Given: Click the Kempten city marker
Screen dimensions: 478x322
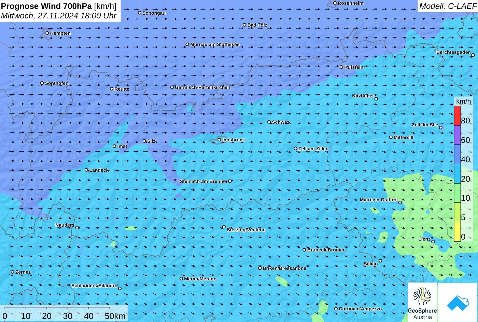Looking at the screenshot, I should [x=47, y=33].
